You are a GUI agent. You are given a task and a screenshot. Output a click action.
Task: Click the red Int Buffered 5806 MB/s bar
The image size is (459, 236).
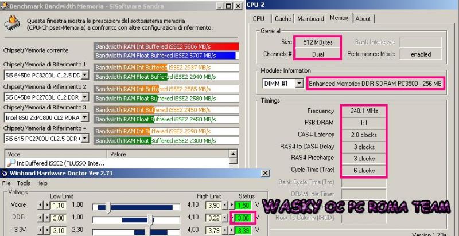pos(166,47)
